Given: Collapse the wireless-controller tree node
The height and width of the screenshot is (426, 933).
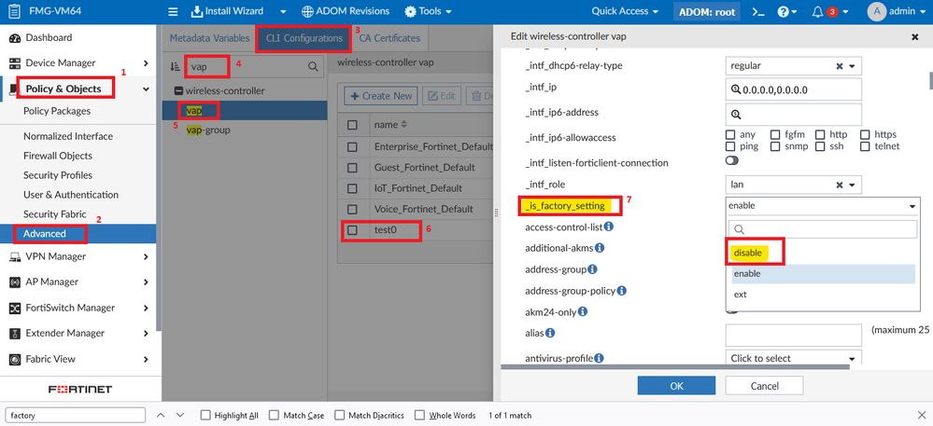Looking at the screenshot, I should 177,91.
